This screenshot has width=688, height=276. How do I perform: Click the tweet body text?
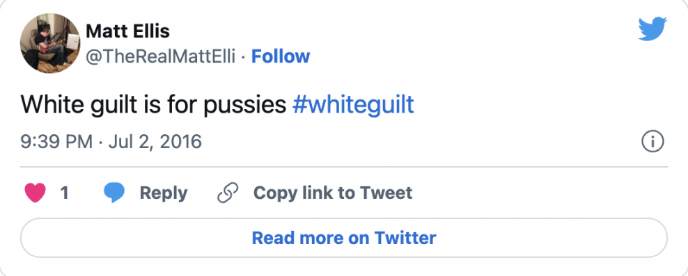[x=217, y=105]
